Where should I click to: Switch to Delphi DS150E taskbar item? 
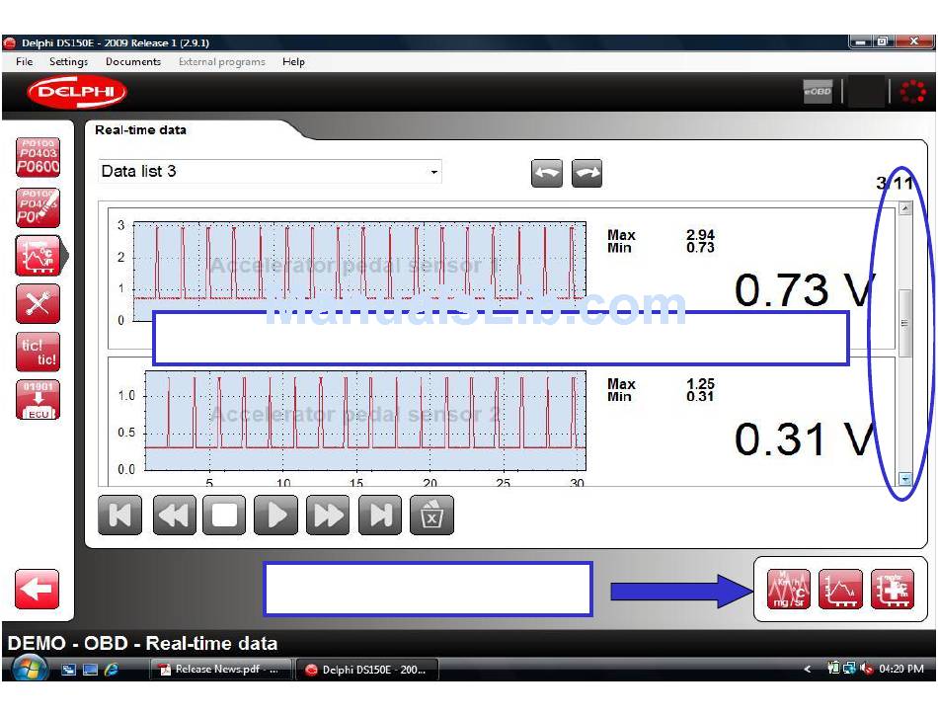pyautogui.click(x=366, y=670)
